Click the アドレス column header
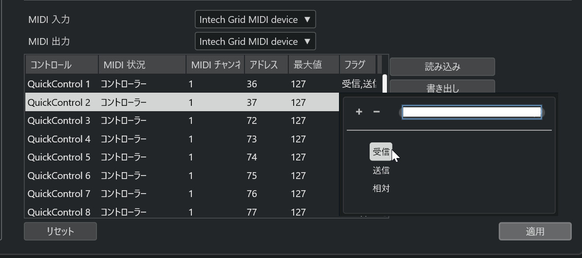This screenshot has height=258, width=582. (266, 64)
